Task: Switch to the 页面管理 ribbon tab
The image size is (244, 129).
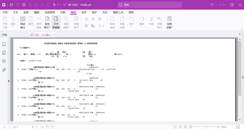Action: (x=50, y=12)
